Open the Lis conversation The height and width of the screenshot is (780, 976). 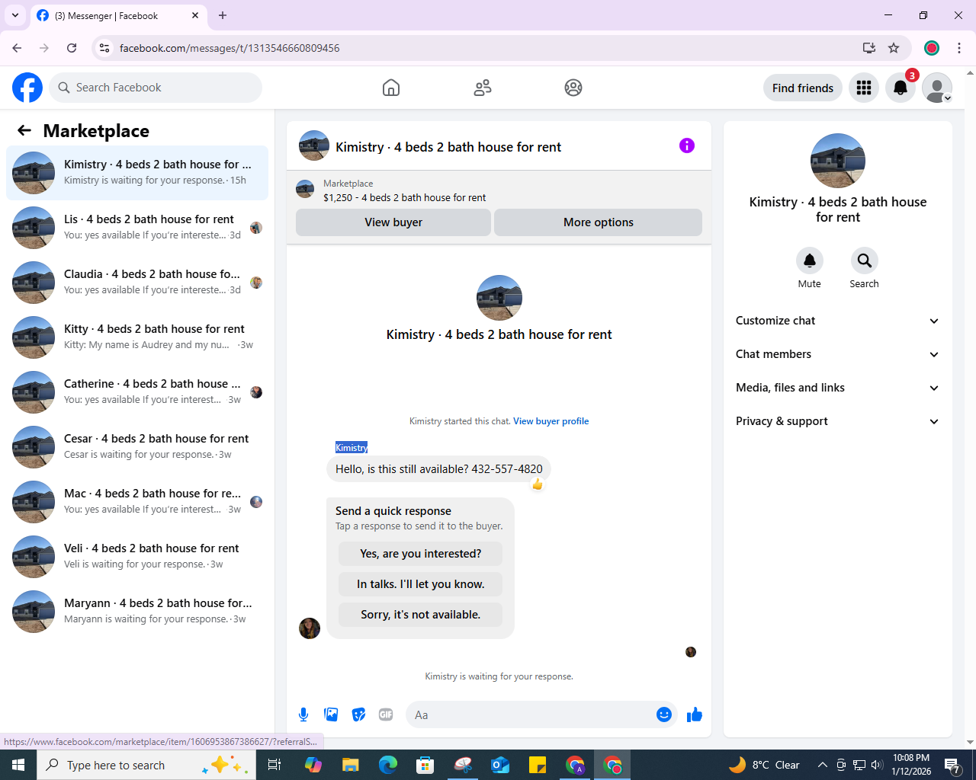click(x=137, y=228)
